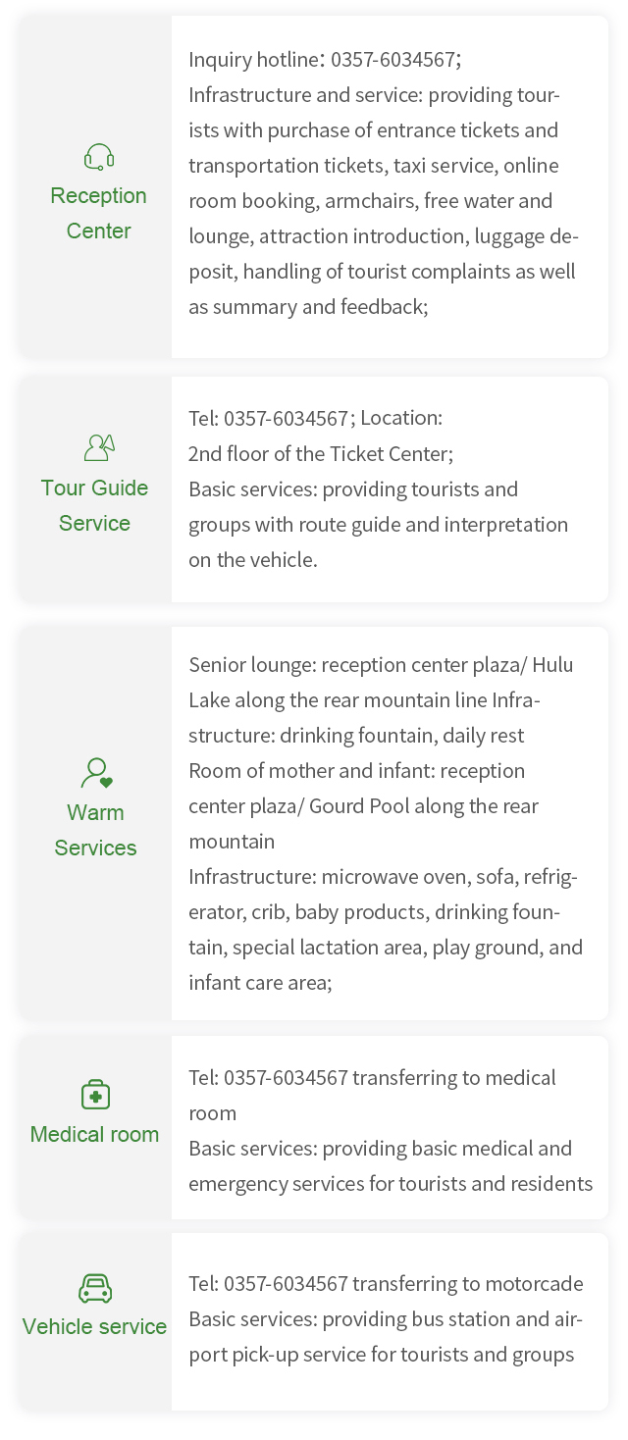The image size is (628, 1440).
Task: Click the 'Room of mother and infant' text
Action: (x=356, y=771)
